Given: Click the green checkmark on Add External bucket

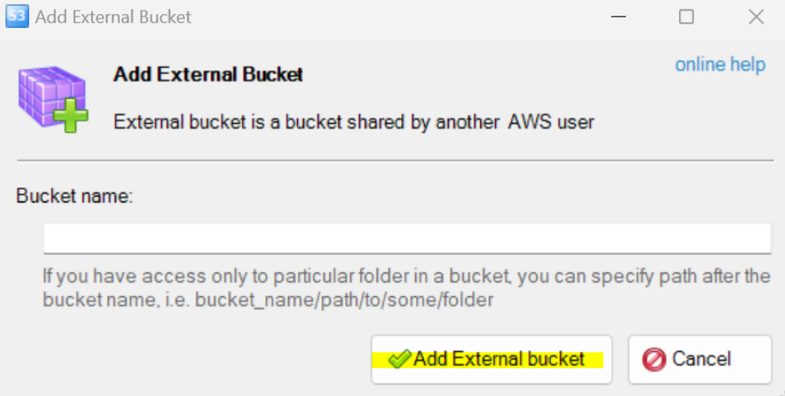Looking at the screenshot, I should coord(400,359).
